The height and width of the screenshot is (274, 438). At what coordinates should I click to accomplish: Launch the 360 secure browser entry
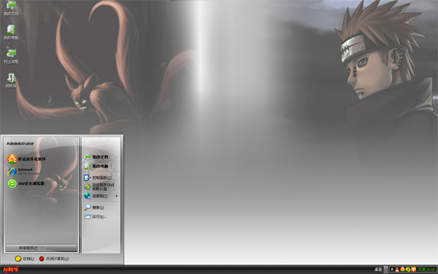coord(26,183)
